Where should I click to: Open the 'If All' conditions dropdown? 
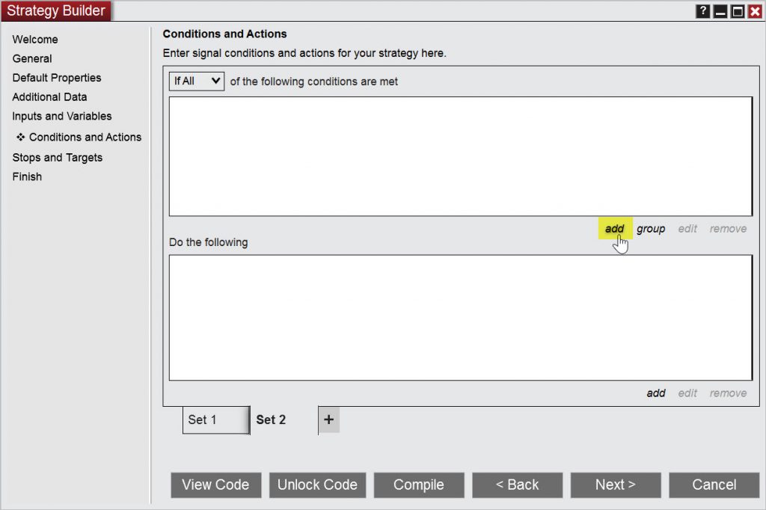(197, 81)
